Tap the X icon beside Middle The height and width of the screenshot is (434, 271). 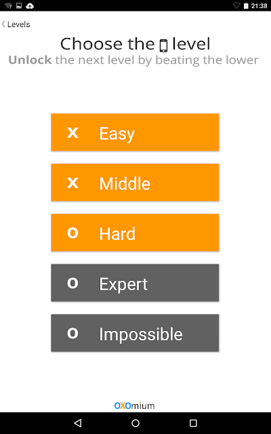pyautogui.click(x=72, y=182)
